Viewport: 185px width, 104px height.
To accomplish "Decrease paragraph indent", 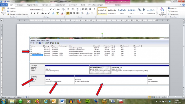I will [82, 9].
